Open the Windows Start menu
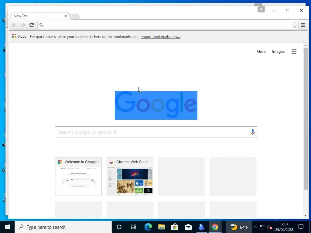This screenshot has width=311, height=233. coord(7,227)
